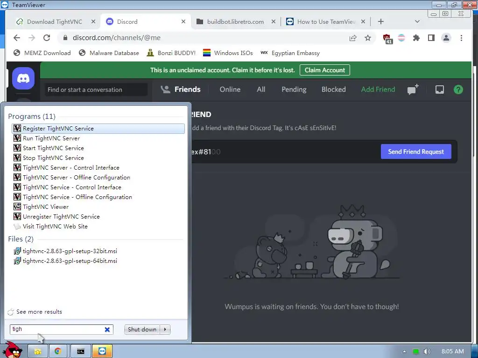This screenshot has height=358, width=478.
Task: Open Discord home logo button
Action: point(23,78)
